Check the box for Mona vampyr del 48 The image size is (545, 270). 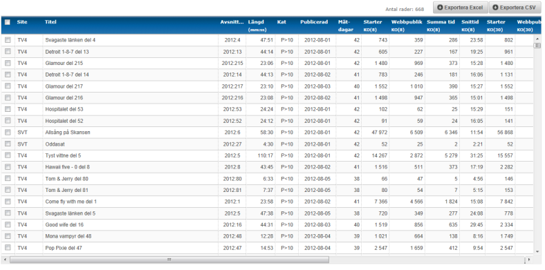[x=8, y=236]
